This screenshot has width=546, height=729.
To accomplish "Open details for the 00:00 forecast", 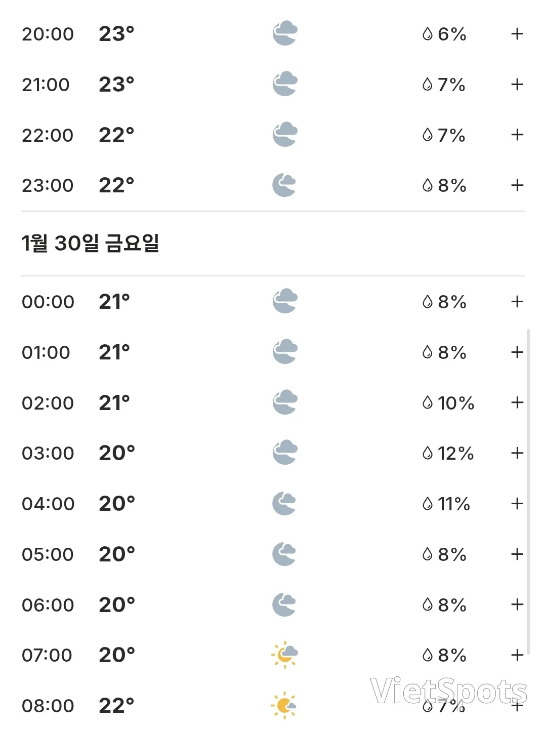I will (x=517, y=302).
